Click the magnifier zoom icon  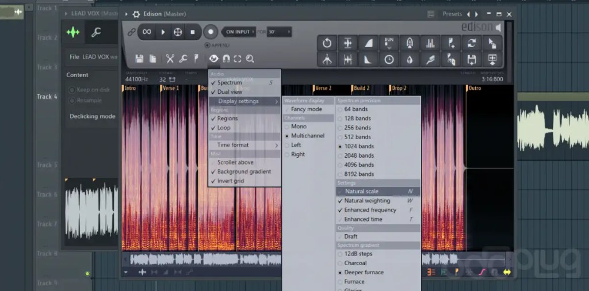[250, 59]
